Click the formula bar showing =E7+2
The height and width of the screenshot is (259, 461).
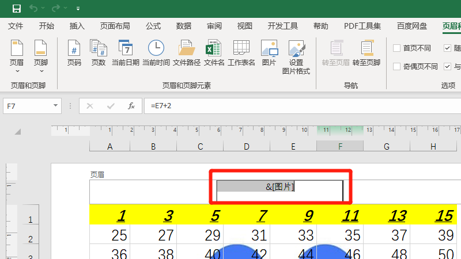tap(288, 106)
